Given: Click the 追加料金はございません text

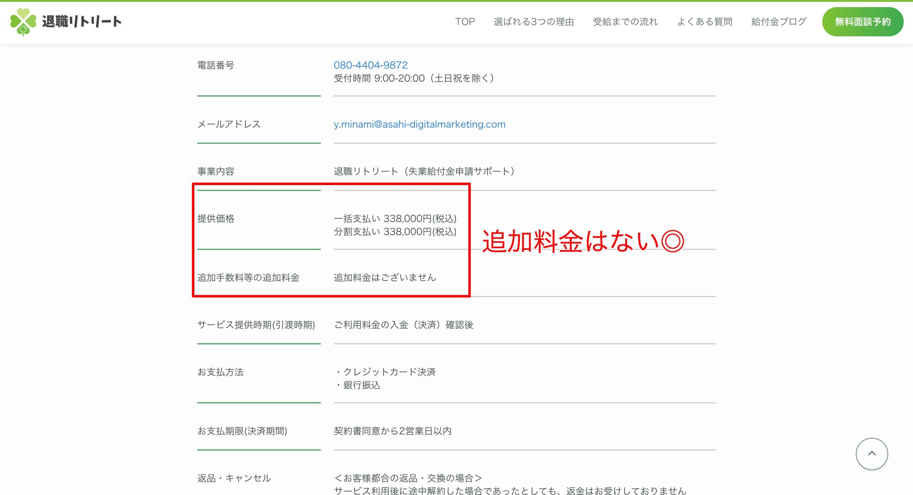Looking at the screenshot, I should [x=385, y=277].
